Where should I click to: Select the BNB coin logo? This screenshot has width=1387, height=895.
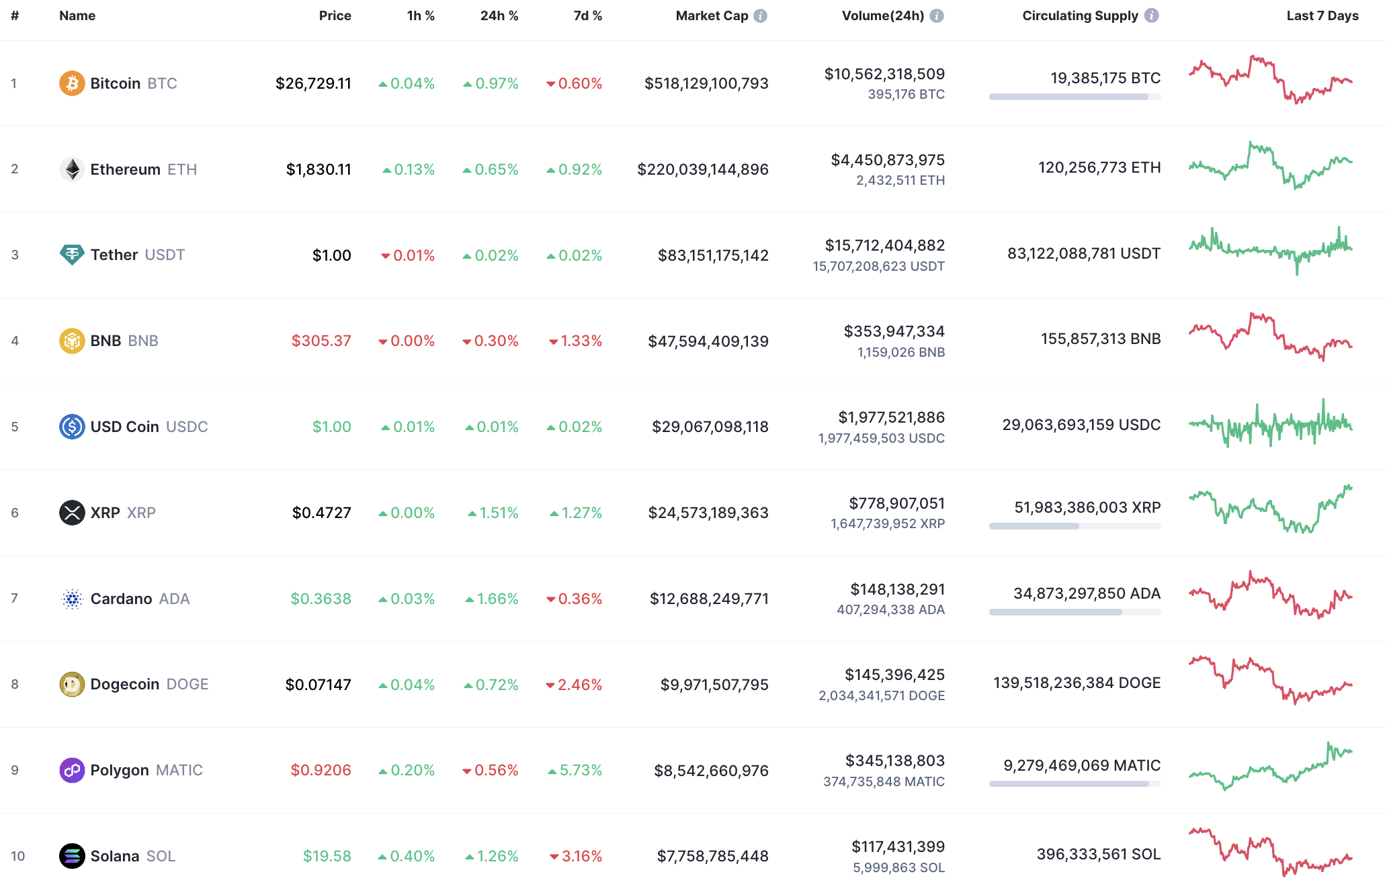pyautogui.click(x=71, y=341)
